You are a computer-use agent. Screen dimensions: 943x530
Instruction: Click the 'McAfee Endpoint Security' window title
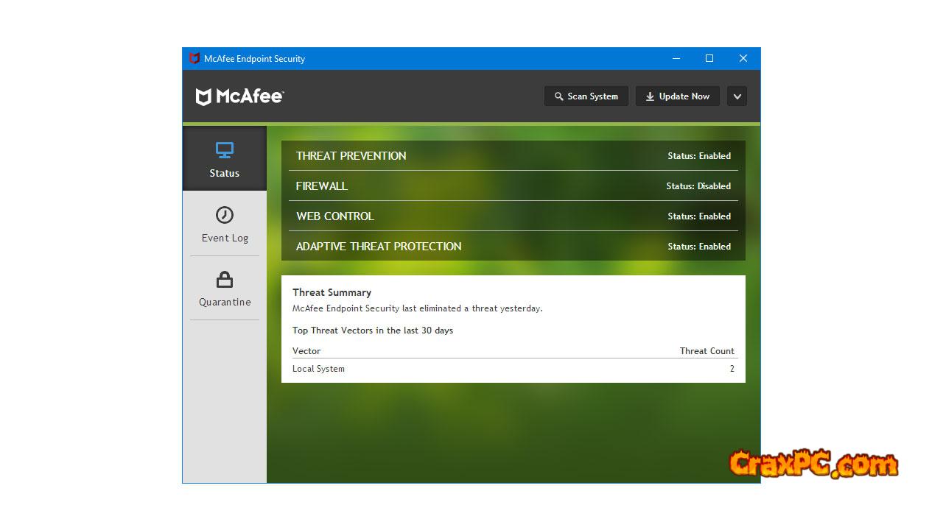pos(254,59)
